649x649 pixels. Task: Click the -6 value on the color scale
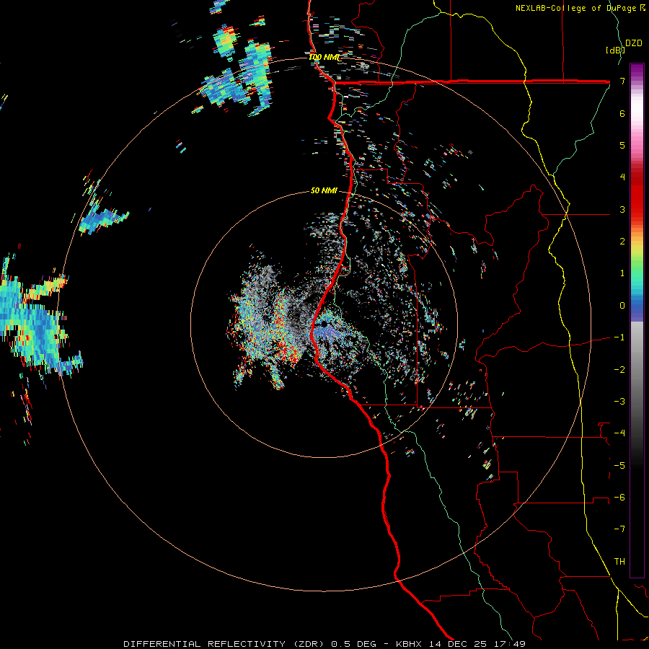(x=619, y=498)
